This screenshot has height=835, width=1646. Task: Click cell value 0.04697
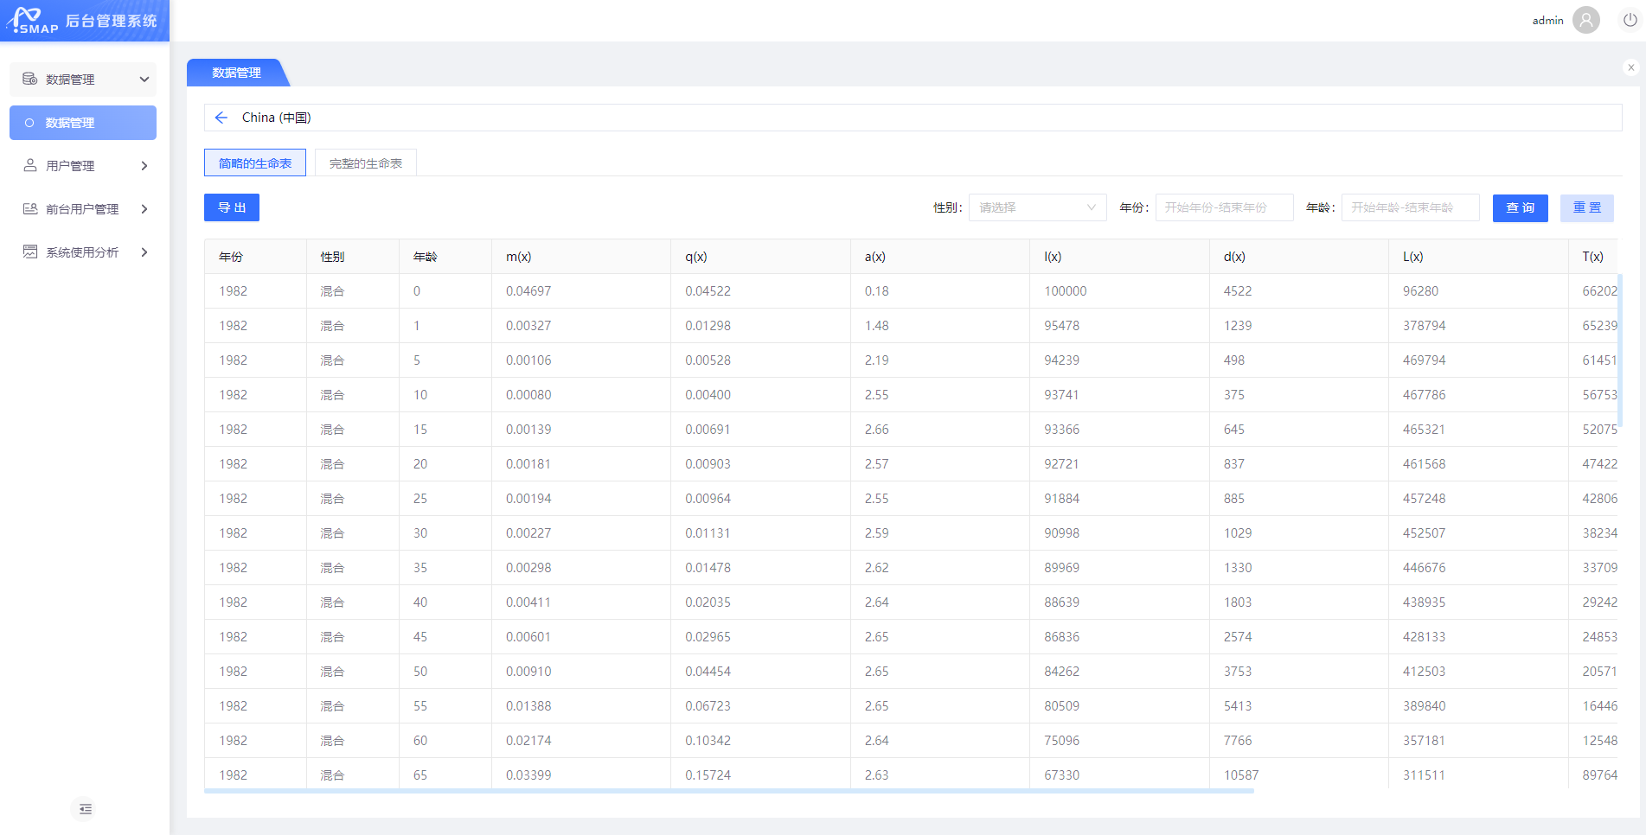tap(528, 291)
